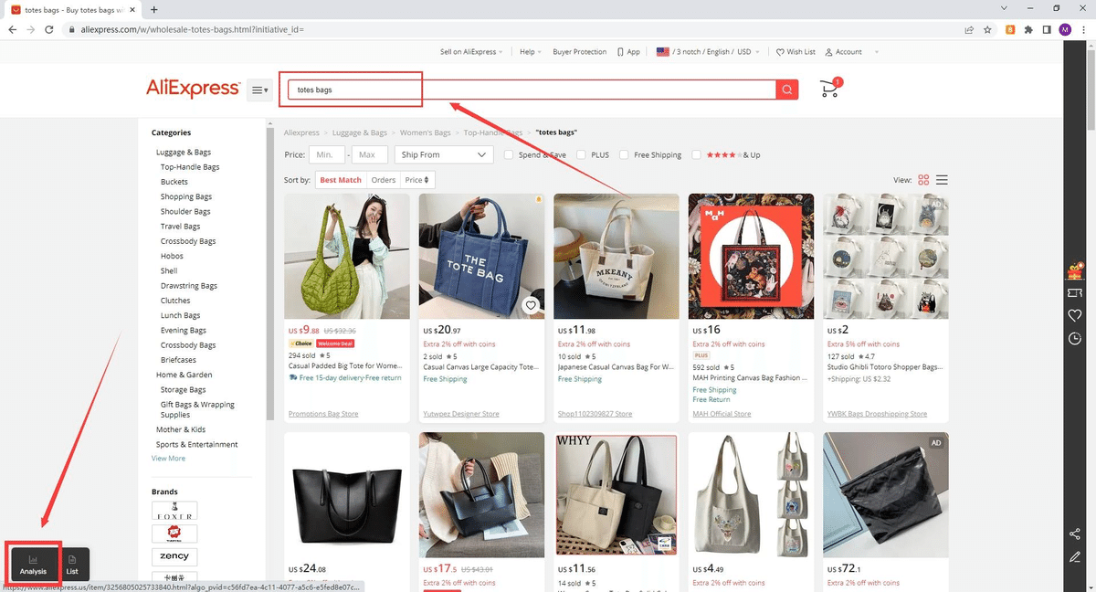Open the Luggage & Bags breadcrumb link
Image resolution: width=1096 pixels, height=592 pixels.
coord(360,132)
